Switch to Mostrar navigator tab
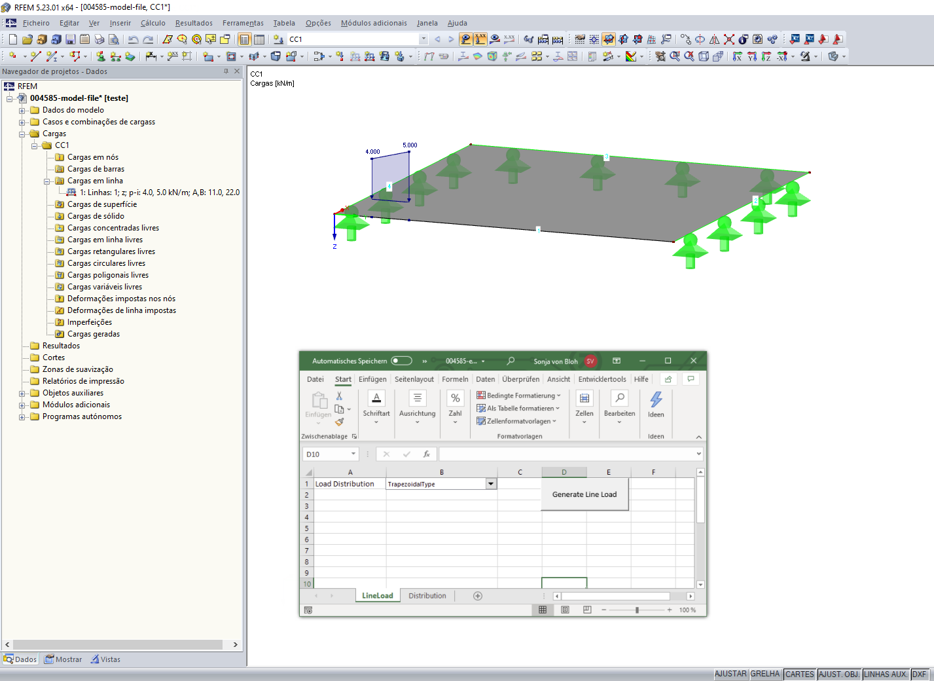Image resolution: width=934 pixels, height=681 pixels. [63, 659]
